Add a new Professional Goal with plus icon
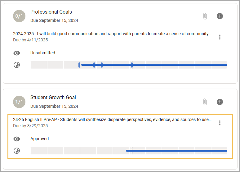Screen dimensions: 240x172 pyautogui.click(x=220, y=16)
